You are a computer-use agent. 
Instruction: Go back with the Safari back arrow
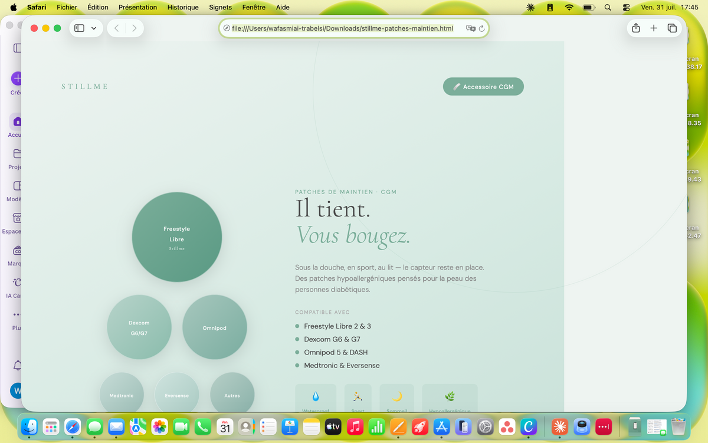click(117, 28)
